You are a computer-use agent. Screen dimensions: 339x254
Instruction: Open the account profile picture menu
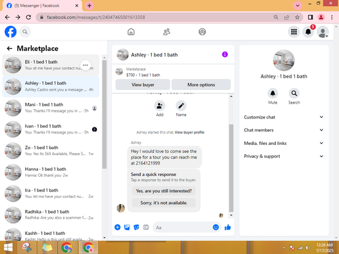pyautogui.click(x=323, y=32)
